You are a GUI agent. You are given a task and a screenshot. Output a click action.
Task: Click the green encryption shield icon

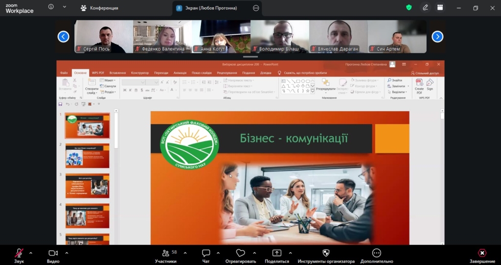409,7
